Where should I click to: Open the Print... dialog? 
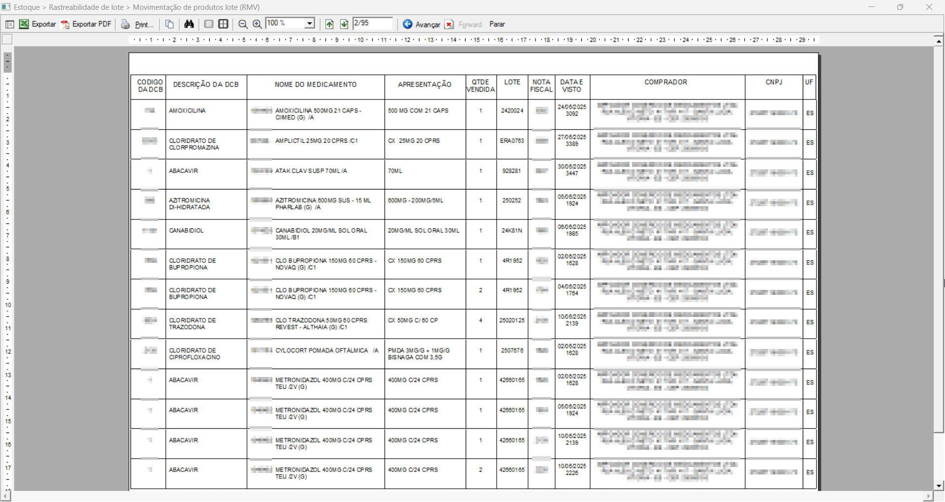click(144, 24)
